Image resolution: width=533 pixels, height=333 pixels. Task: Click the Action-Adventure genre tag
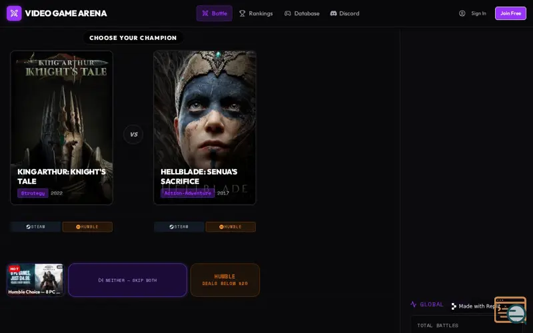coord(188,193)
